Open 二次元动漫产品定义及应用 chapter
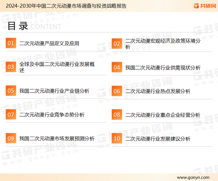Image resolution: width=218 pixels, height=181 pixels. pyautogui.click(x=49, y=44)
